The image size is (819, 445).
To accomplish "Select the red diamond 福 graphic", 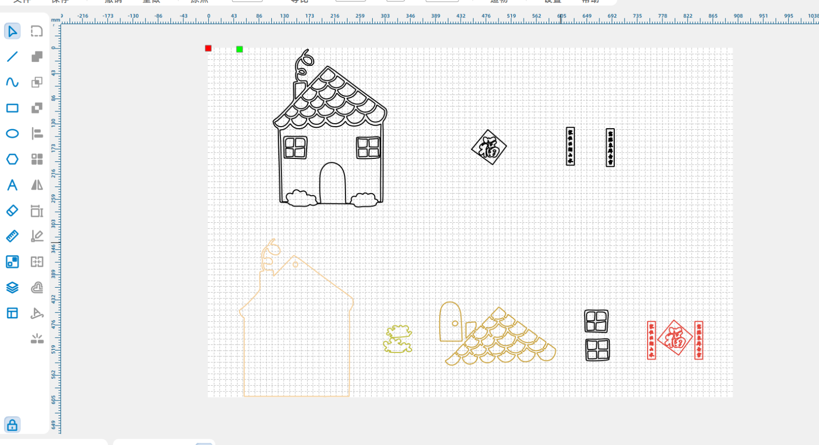I will [675, 338].
